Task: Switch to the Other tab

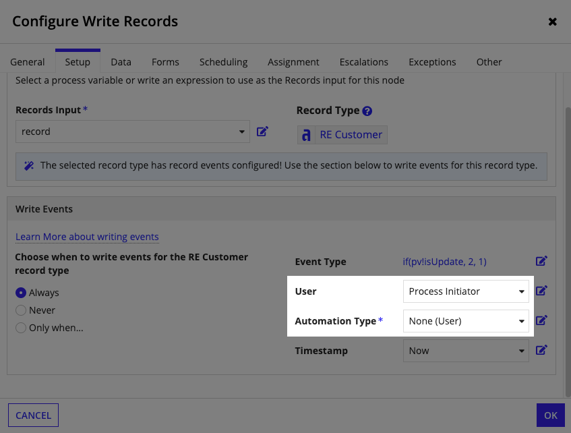Action: [489, 62]
